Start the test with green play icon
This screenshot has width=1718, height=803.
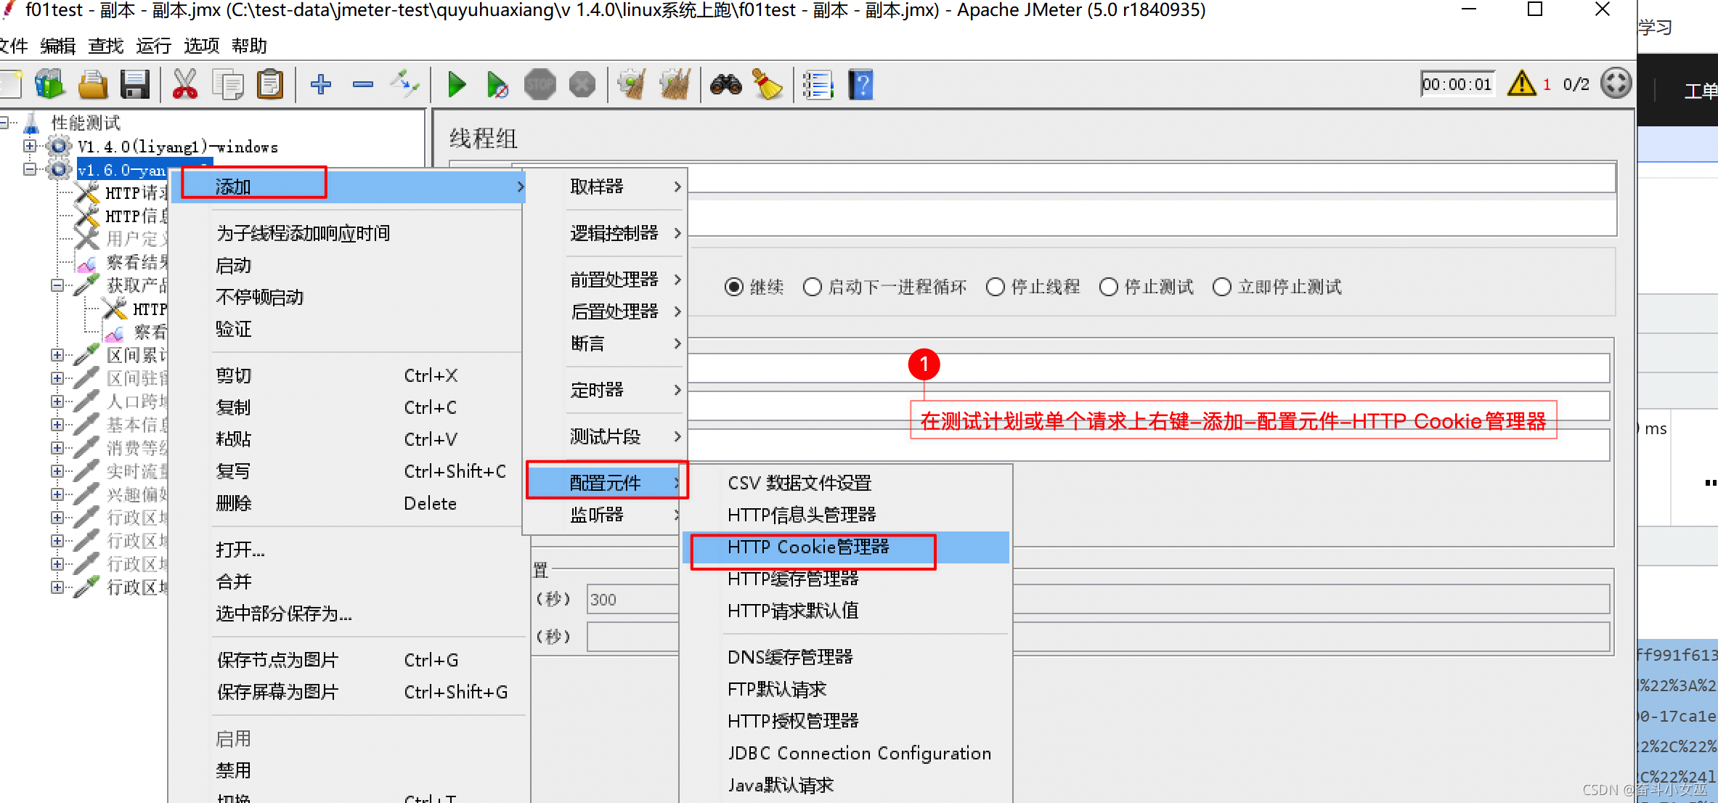point(456,84)
